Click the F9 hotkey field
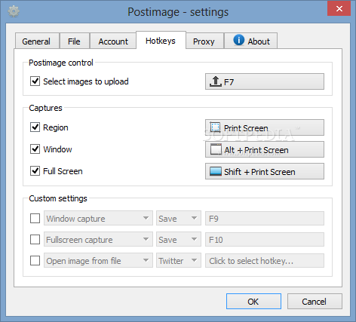The height and width of the screenshot is (322, 356). (265, 218)
